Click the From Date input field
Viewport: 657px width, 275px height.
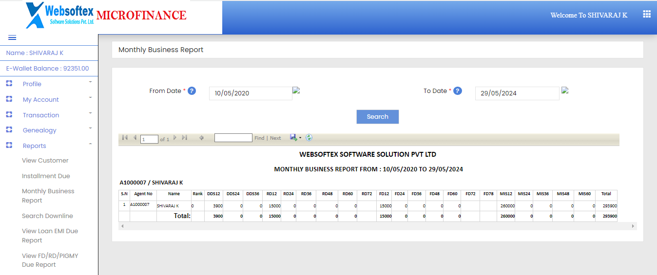coord(251,93)
